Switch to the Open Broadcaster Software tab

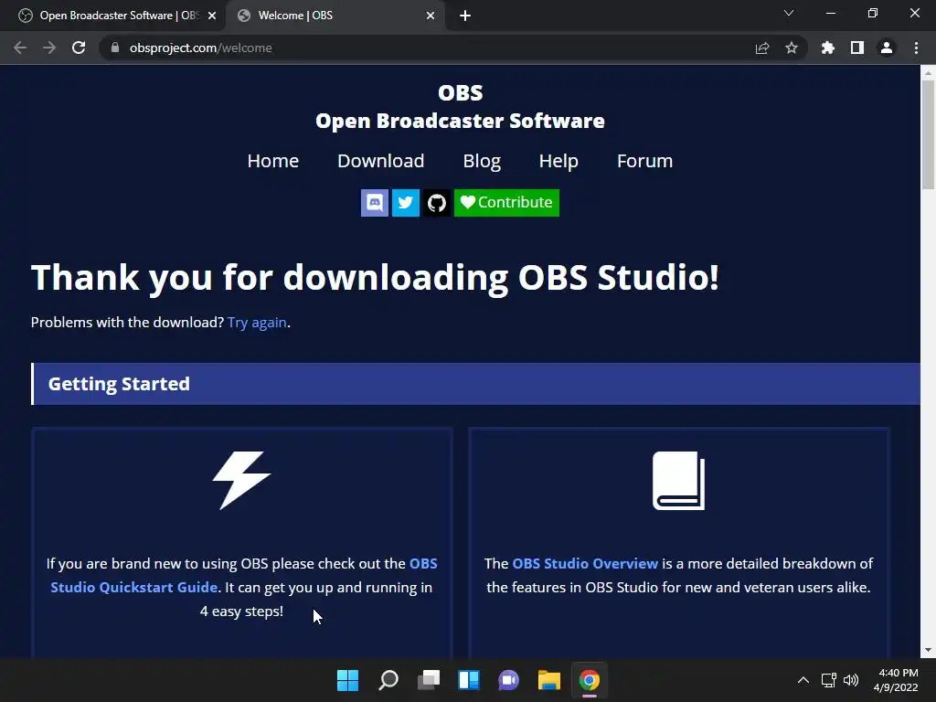coord(112,16)
